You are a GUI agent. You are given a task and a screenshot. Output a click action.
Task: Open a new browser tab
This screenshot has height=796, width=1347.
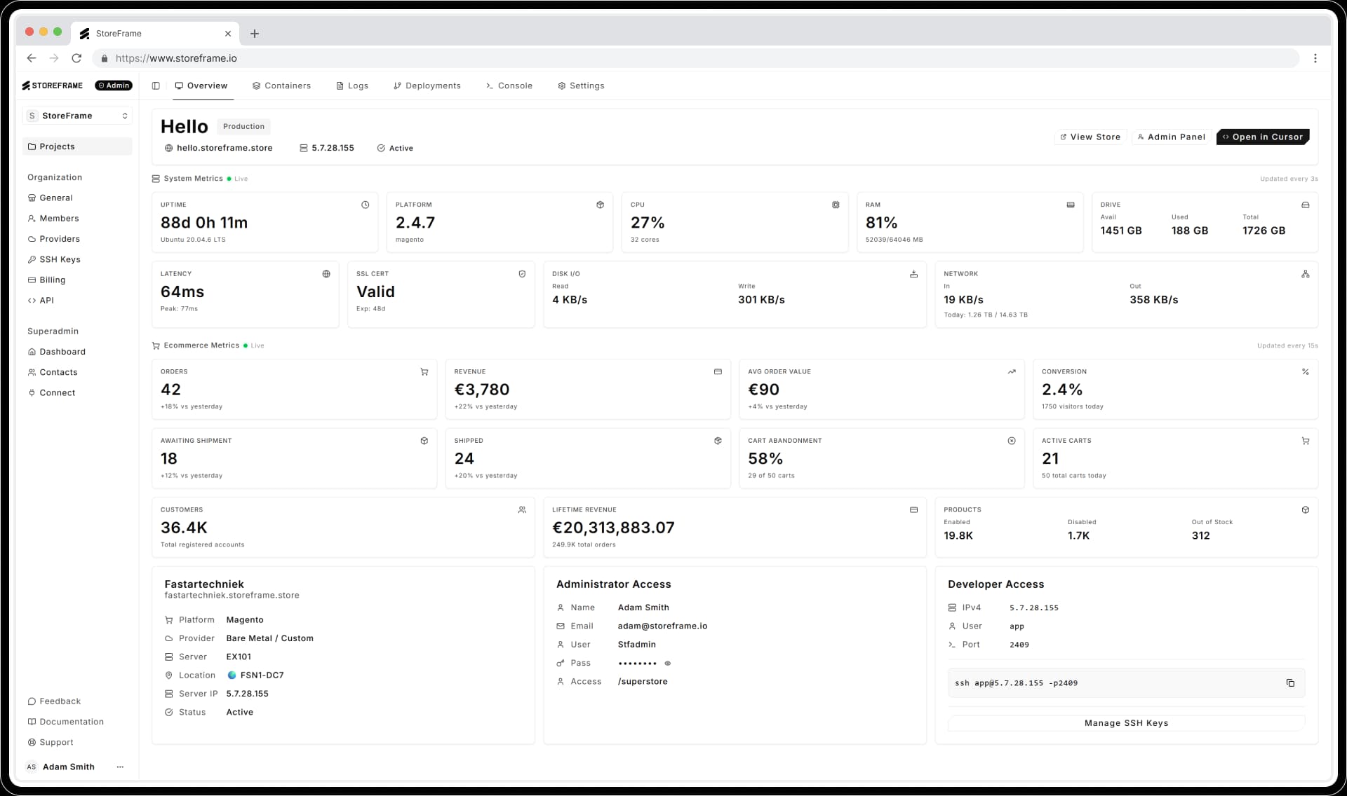pyautogui.click(x=255, y=34)
